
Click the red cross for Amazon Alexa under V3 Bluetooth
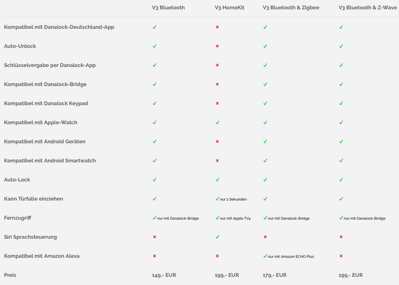[154, 256]
